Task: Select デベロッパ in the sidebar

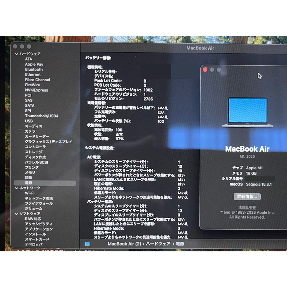Action: coord(34,244)
